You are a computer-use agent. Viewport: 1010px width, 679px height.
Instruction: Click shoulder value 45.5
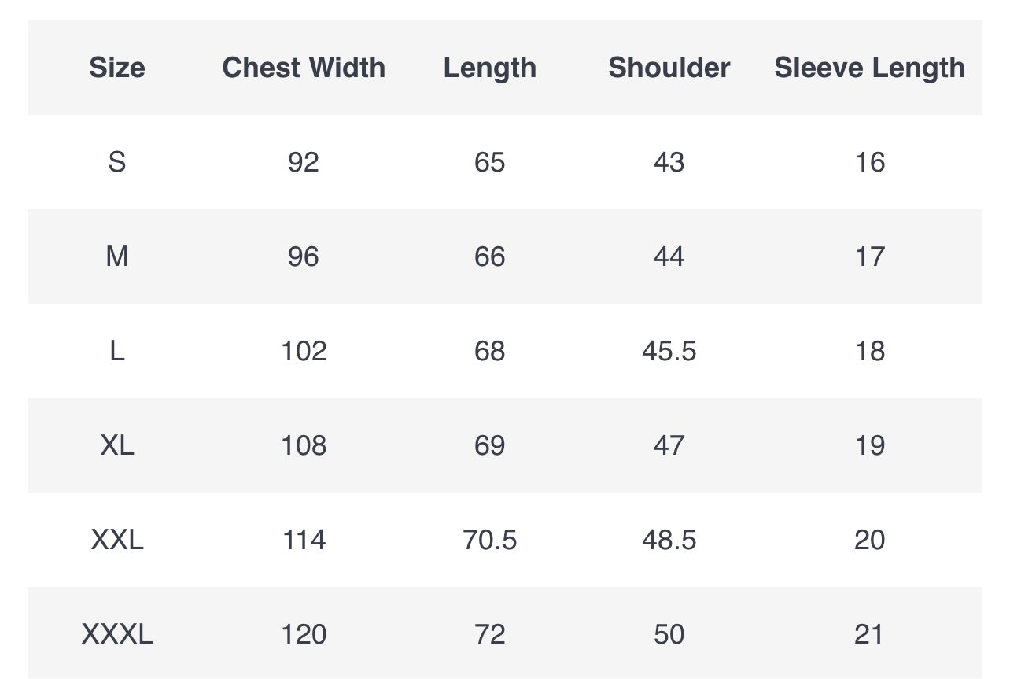(669, 351)
